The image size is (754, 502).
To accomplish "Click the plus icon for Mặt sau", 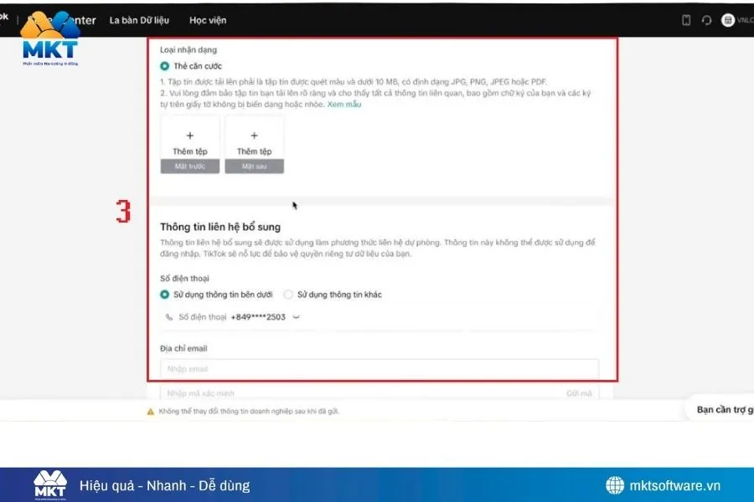I will (254, 136).
